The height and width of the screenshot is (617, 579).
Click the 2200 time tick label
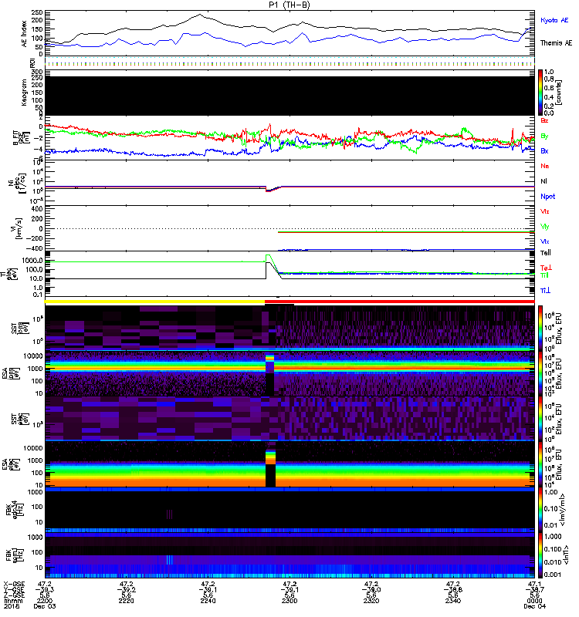[x=45, y=601]
